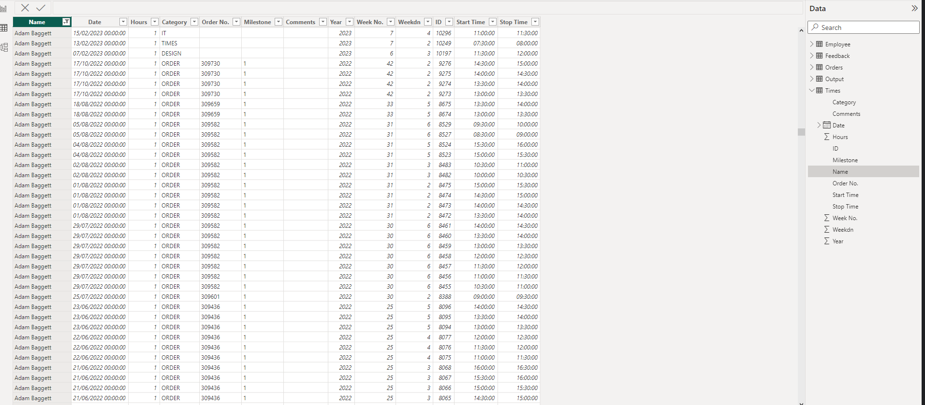Click the Search box in the Data pane
The image size is (925, 405).
863,28
